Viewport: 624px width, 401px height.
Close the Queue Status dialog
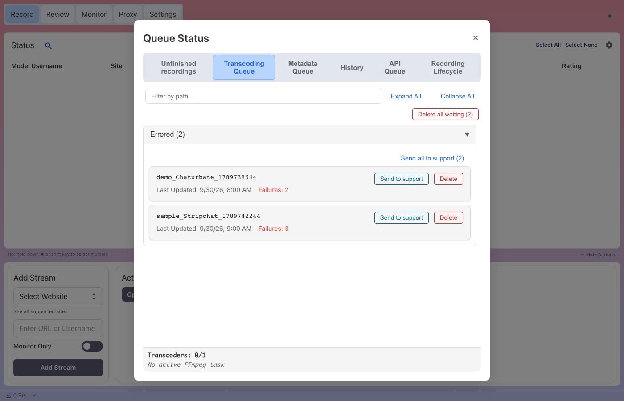476,38
